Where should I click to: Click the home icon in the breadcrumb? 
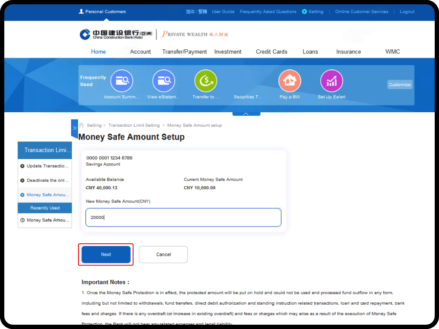(x=81, y=126)
